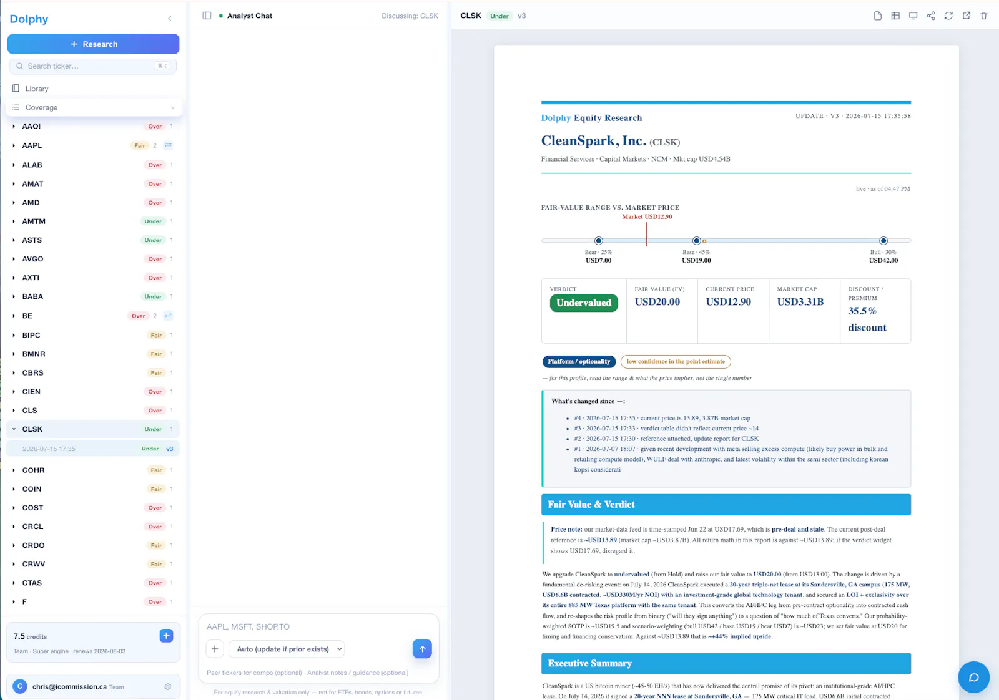Click the Fair Value & Verdict section header
This screenshot has width=999, height=700.
point(726,505)
